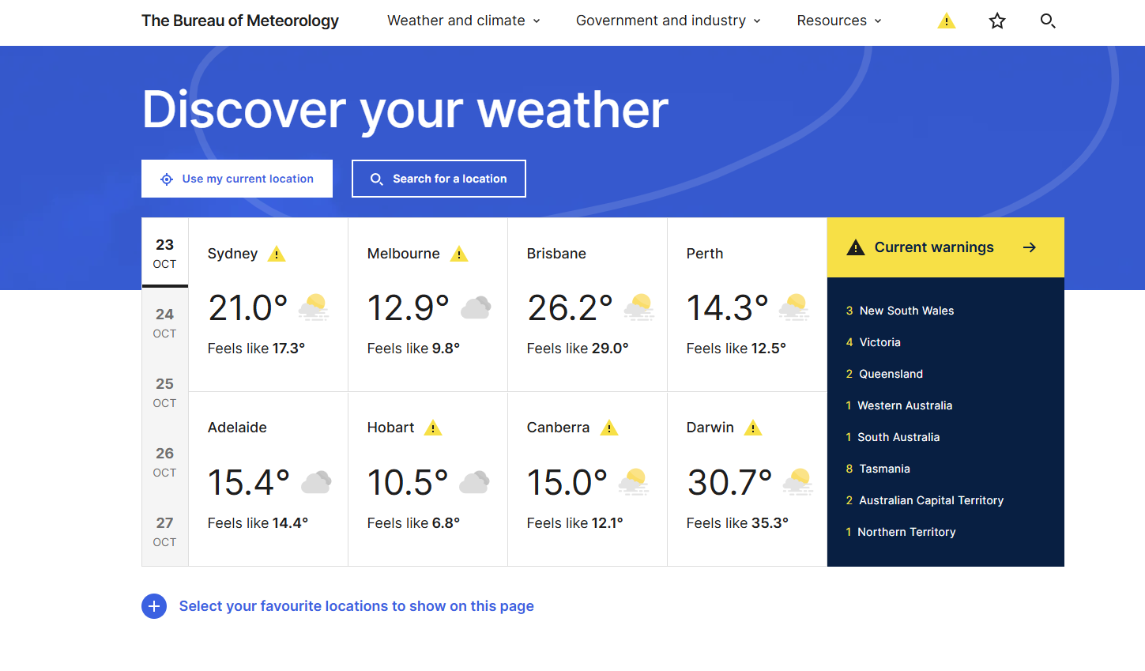Open New South Wales warnings
1145x671 pixels.
906,311
